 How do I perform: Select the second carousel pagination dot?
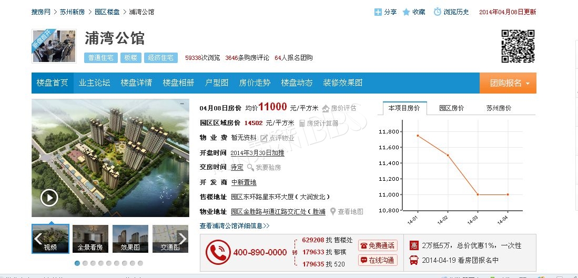pyautogui.click(x=85, y=263)
